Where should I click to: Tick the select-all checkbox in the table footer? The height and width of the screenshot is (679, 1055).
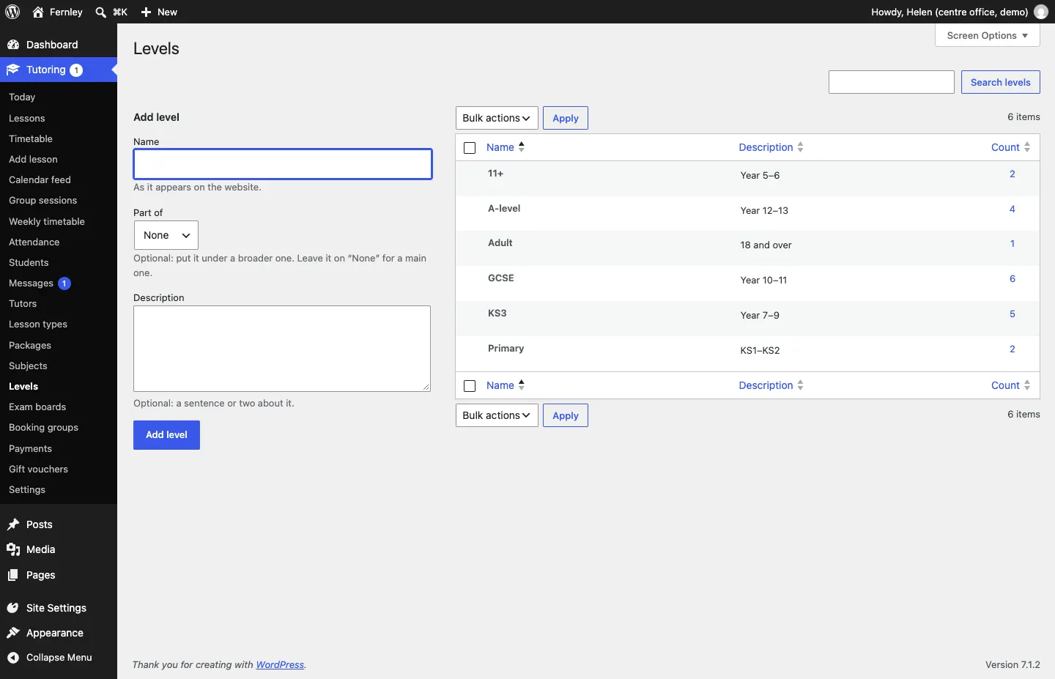pyautogui.click(x=470, y=386)
